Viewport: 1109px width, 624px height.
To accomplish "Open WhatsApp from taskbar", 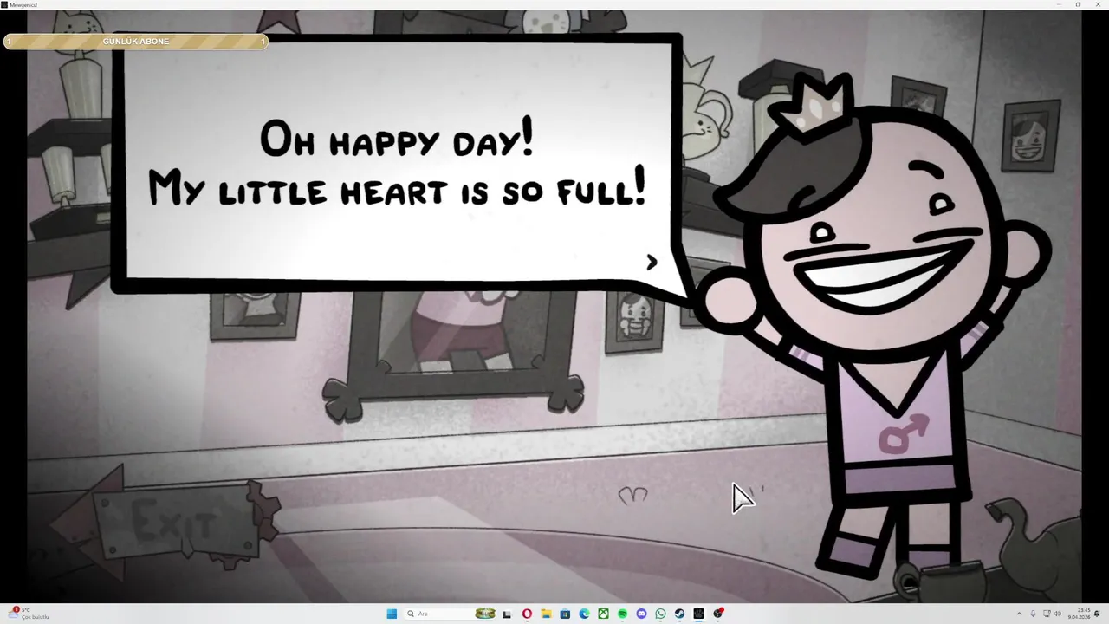I will coord(660,614).
